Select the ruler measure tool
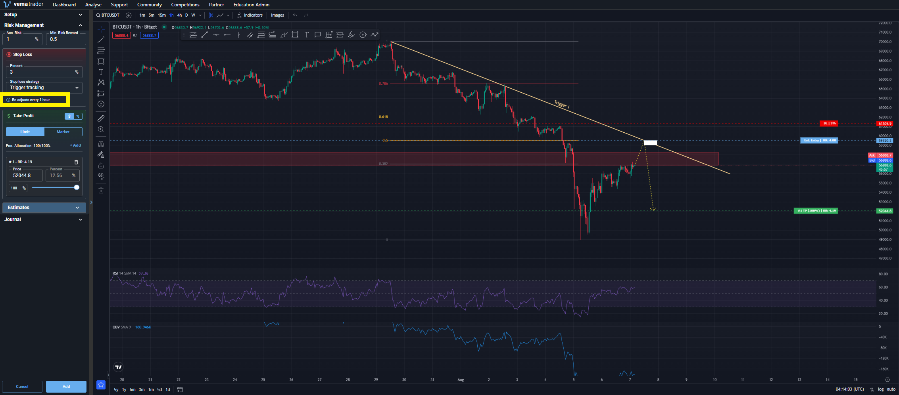 [101, 118]
